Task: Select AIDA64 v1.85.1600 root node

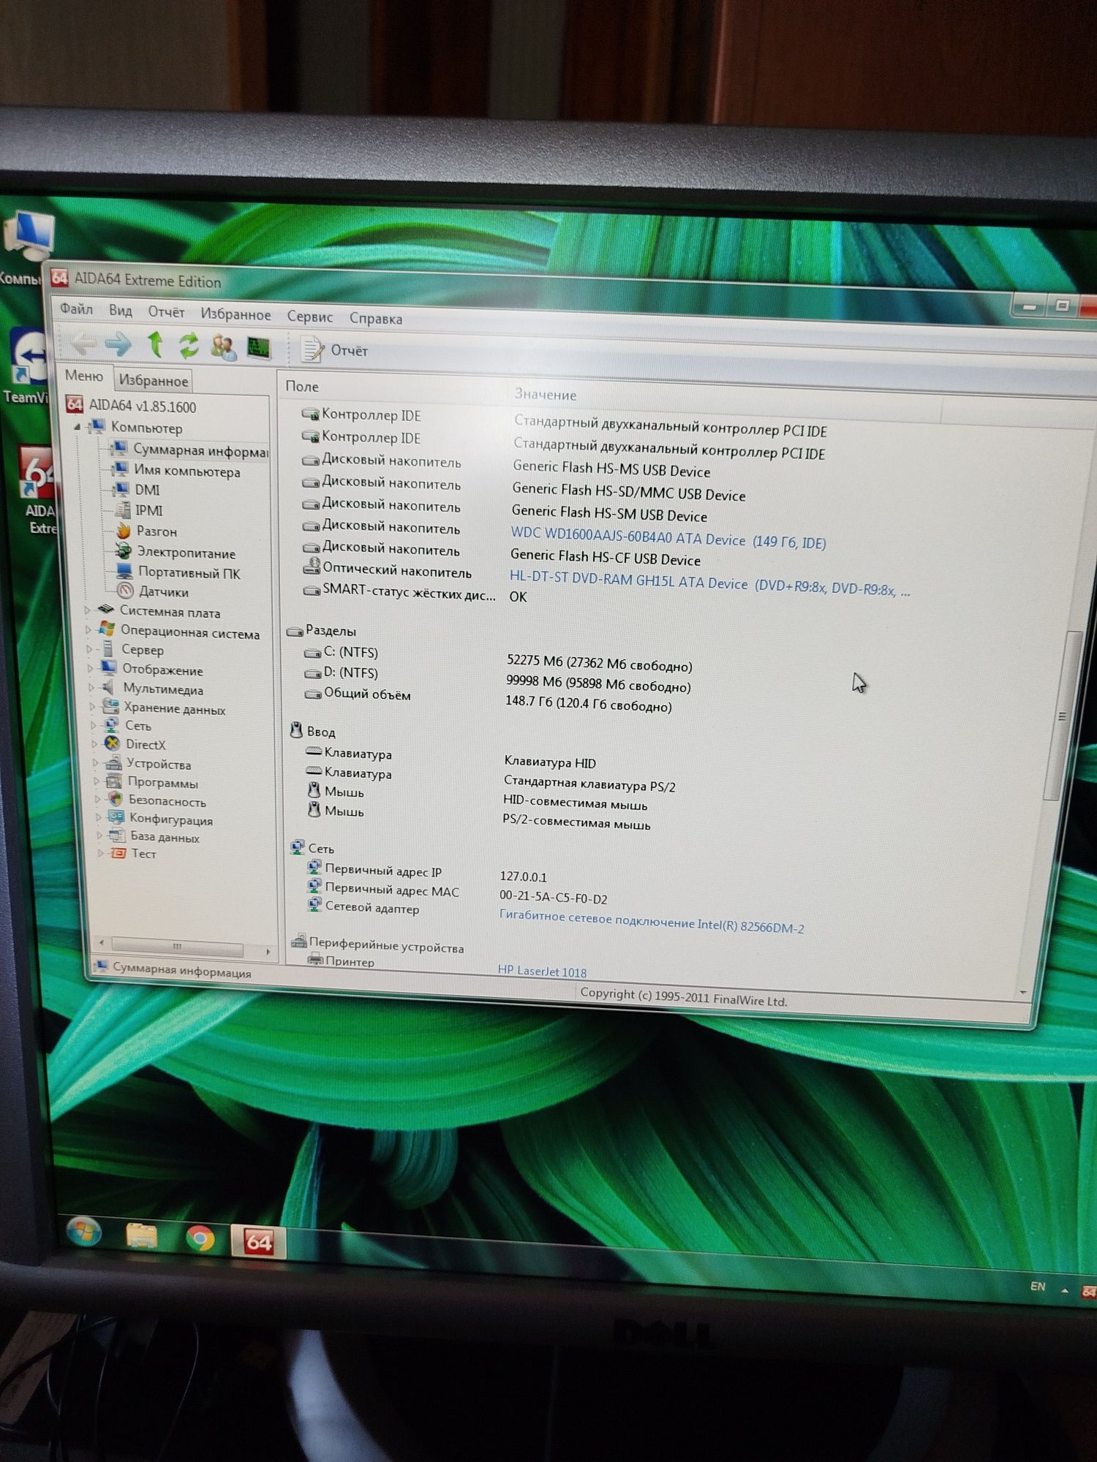Action: pos(132,406)
